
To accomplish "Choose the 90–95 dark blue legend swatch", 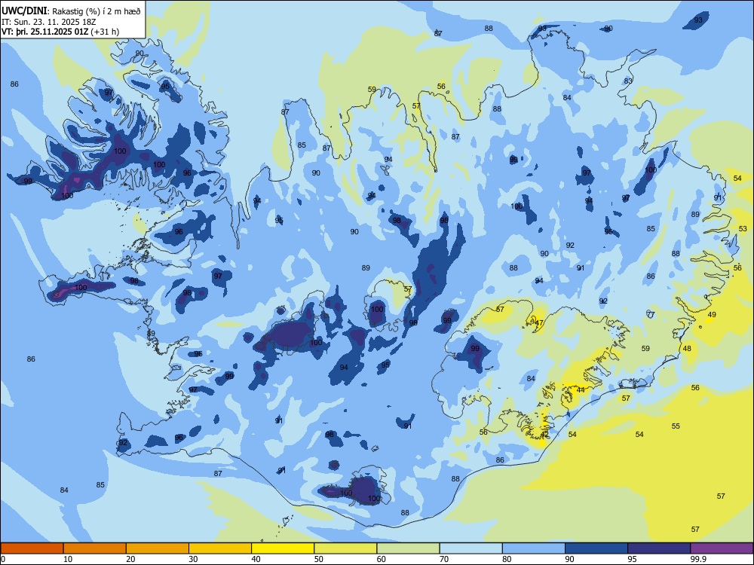I will [x=596, y=548].
